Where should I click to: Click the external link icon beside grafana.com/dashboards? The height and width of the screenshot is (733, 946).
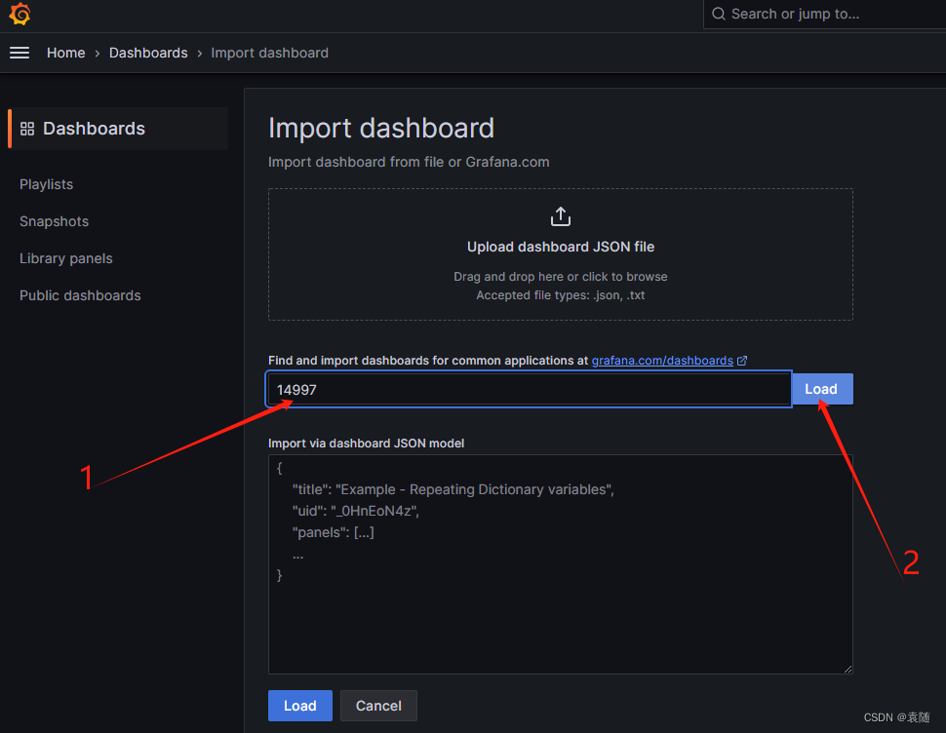point(742,360)
